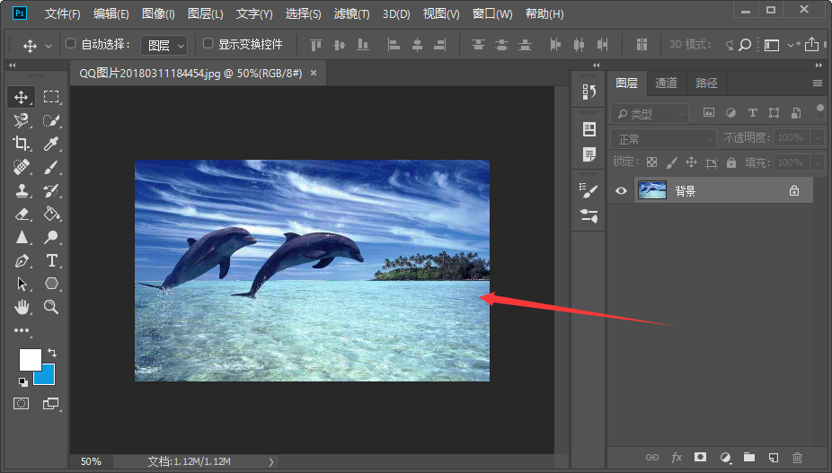
Task: Open the fill dropdown arrow
Action: point(817,162)
